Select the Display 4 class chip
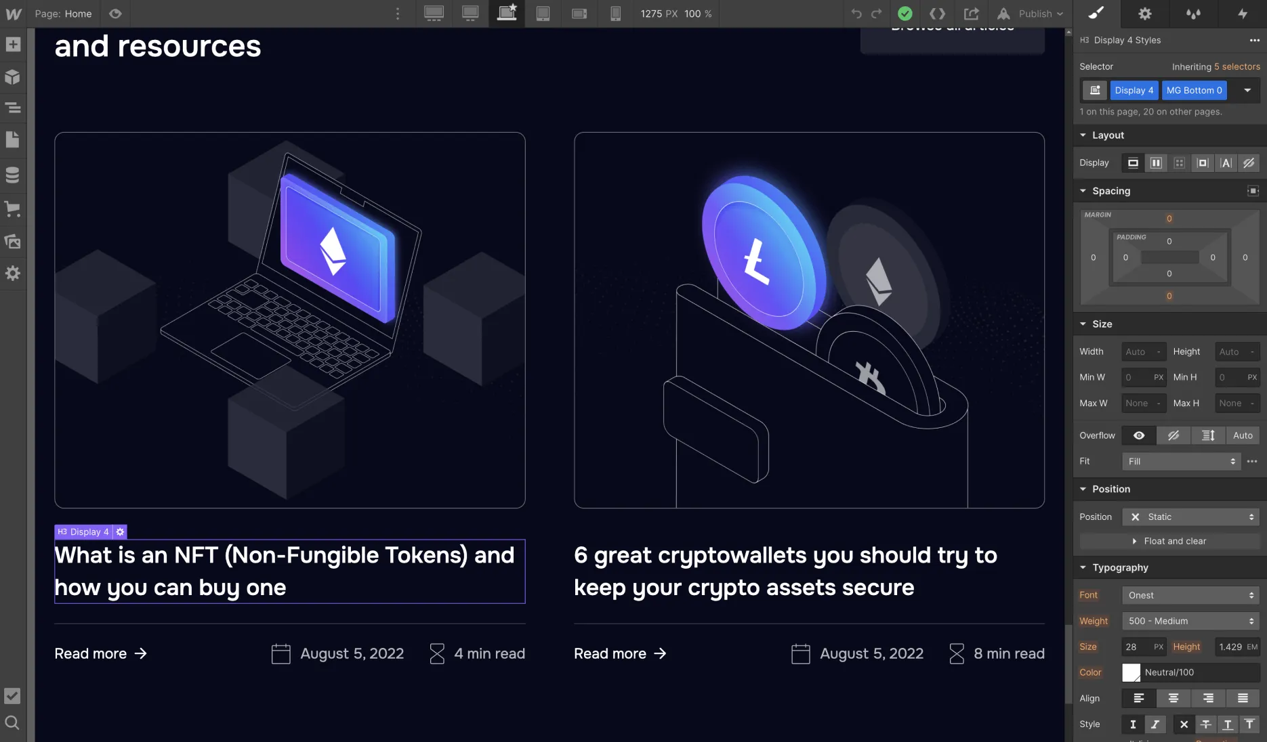This screenshot has width=1267, height=742. [x=1134, y=90]
